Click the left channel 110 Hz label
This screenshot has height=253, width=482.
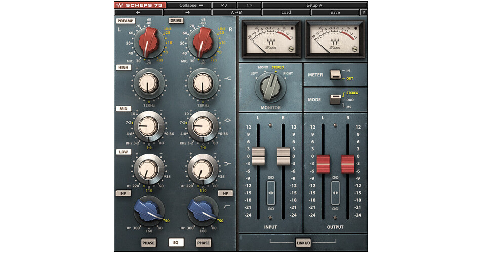coord(149,191)
